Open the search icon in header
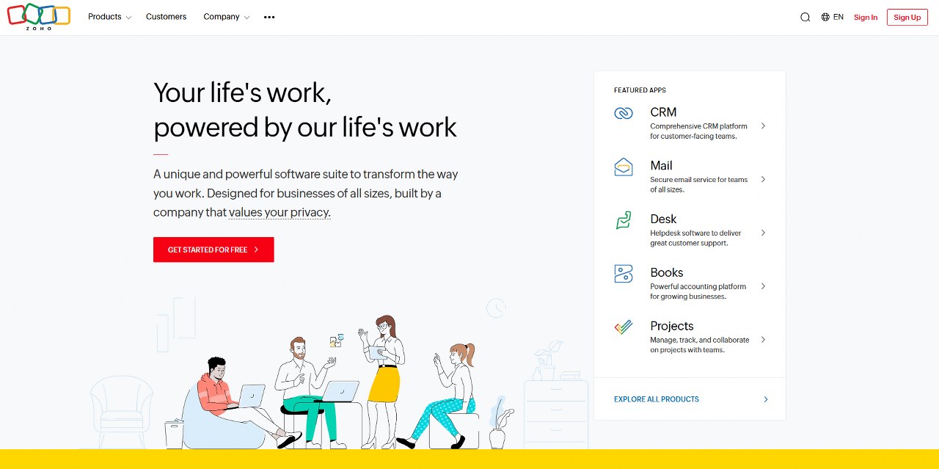939x469 pixels. (x=805, y=17)
